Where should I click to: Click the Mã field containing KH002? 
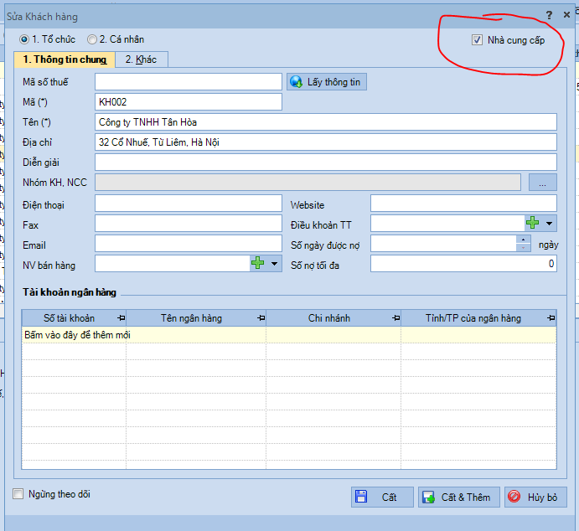click(x=189, y=102)
